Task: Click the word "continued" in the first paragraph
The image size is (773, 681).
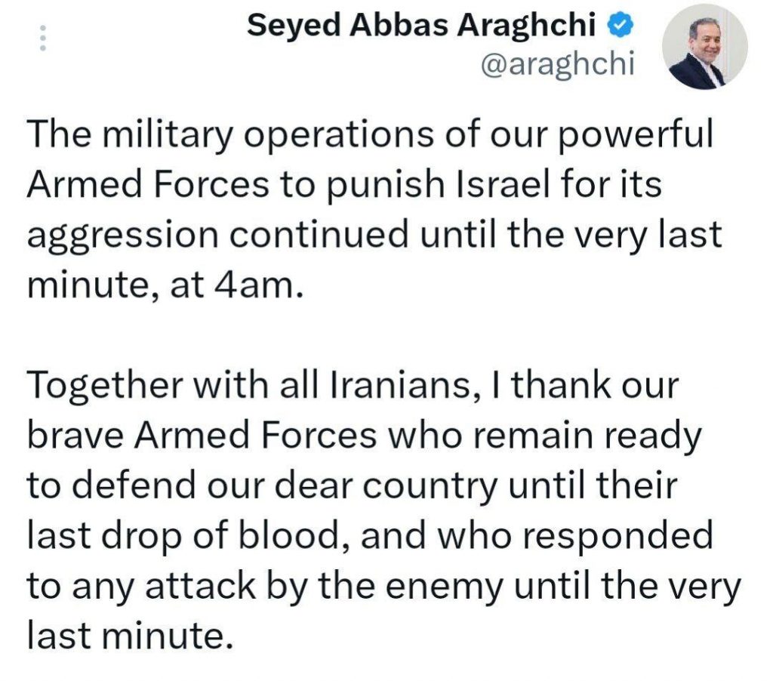Action: click(x=319, y=236)
